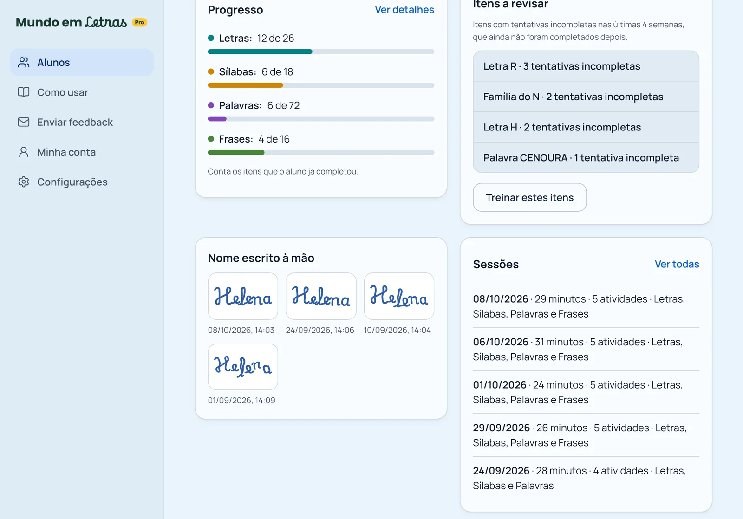Click the Nome escrito à mão heading
The width and height of the screenshot is (743, 519).
point(261,258)
